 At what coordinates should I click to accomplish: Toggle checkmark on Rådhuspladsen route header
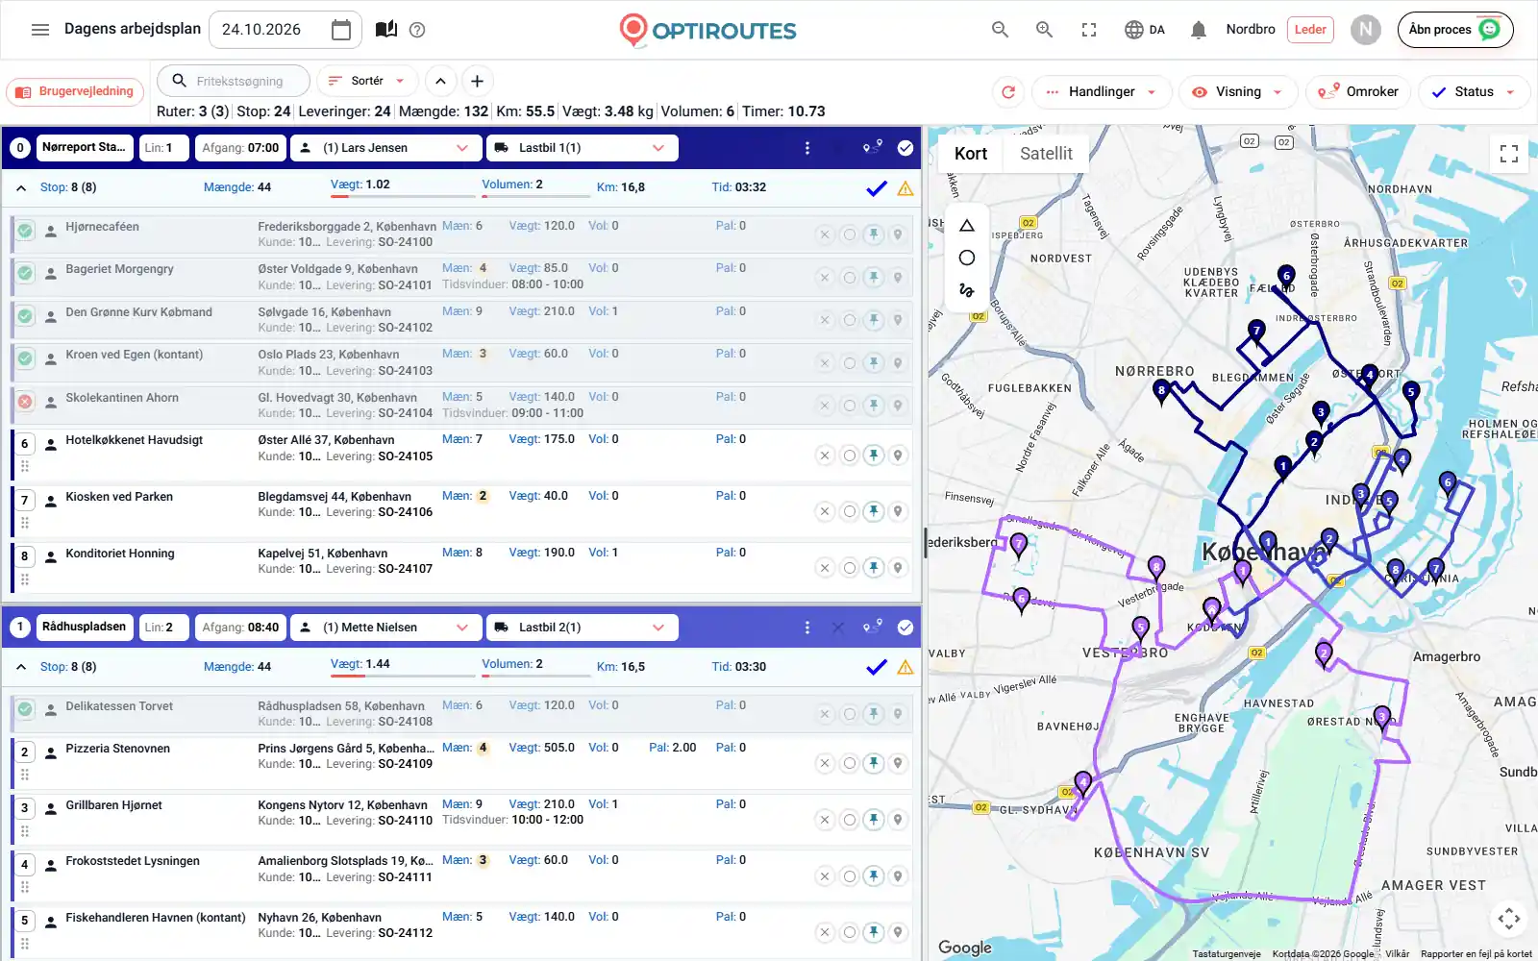(x=905, y=628)
